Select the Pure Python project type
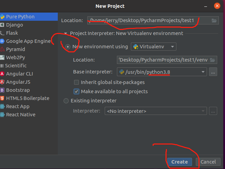The image size is (225, 169). [x=29, y=17]
